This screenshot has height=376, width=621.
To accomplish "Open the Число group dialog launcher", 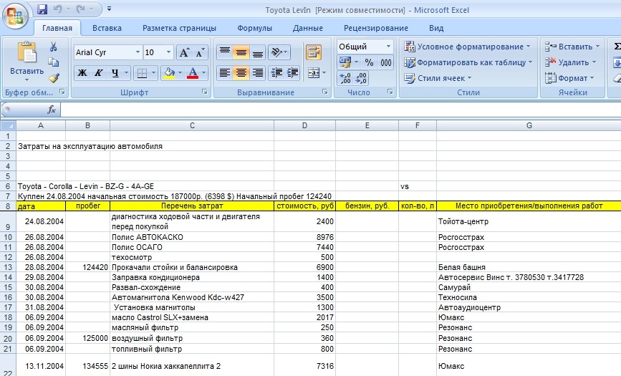I will click(390, 92).
